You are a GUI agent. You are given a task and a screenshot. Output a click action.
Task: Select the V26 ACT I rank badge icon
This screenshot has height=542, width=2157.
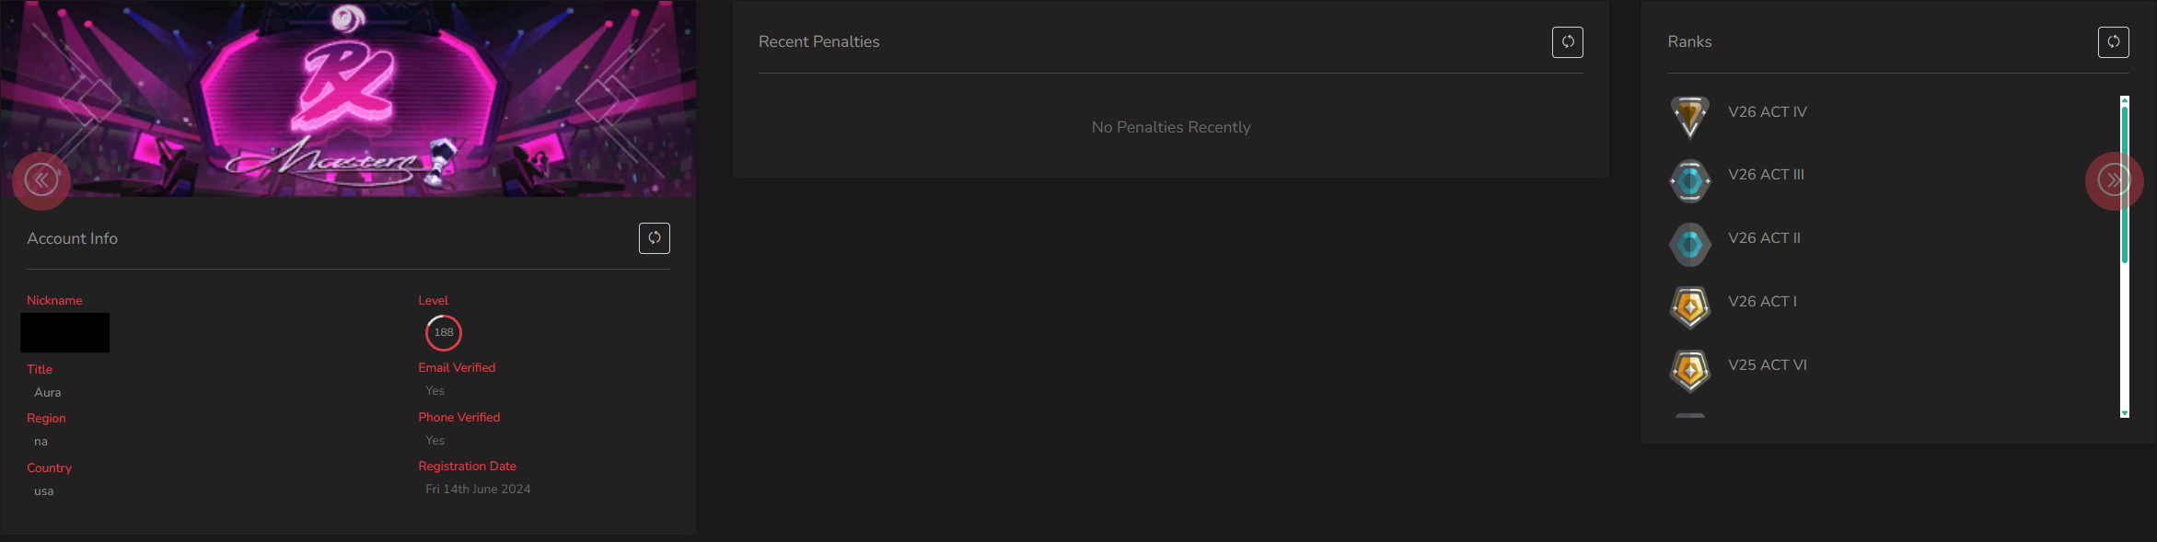pyautogui.click(x=1690, y=308)
